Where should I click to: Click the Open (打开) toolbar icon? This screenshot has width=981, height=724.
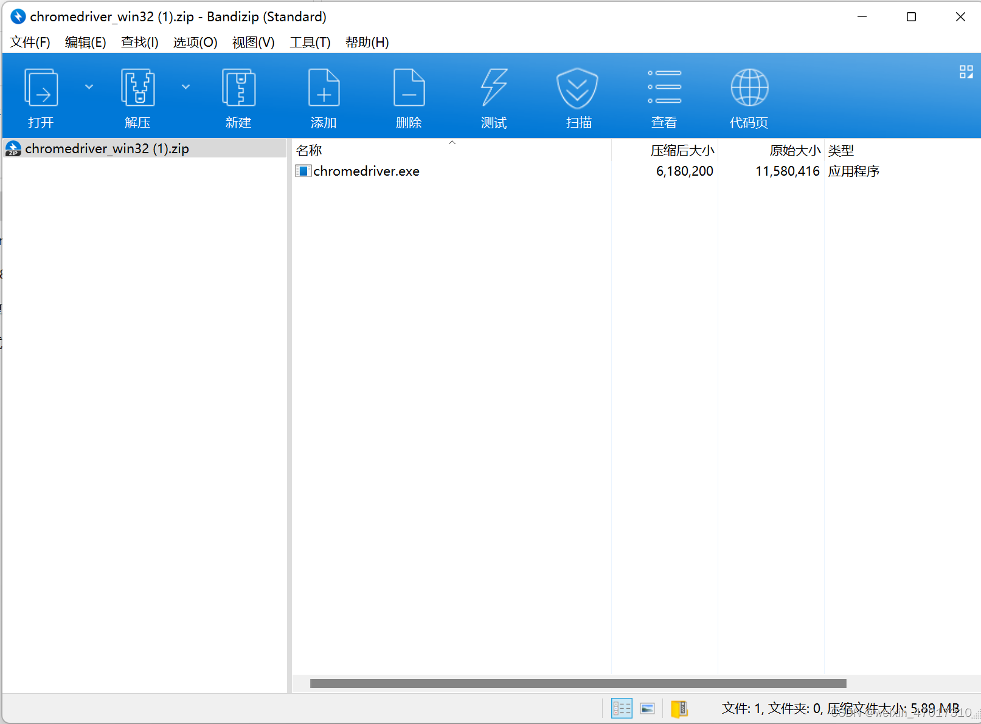(41, 88)
